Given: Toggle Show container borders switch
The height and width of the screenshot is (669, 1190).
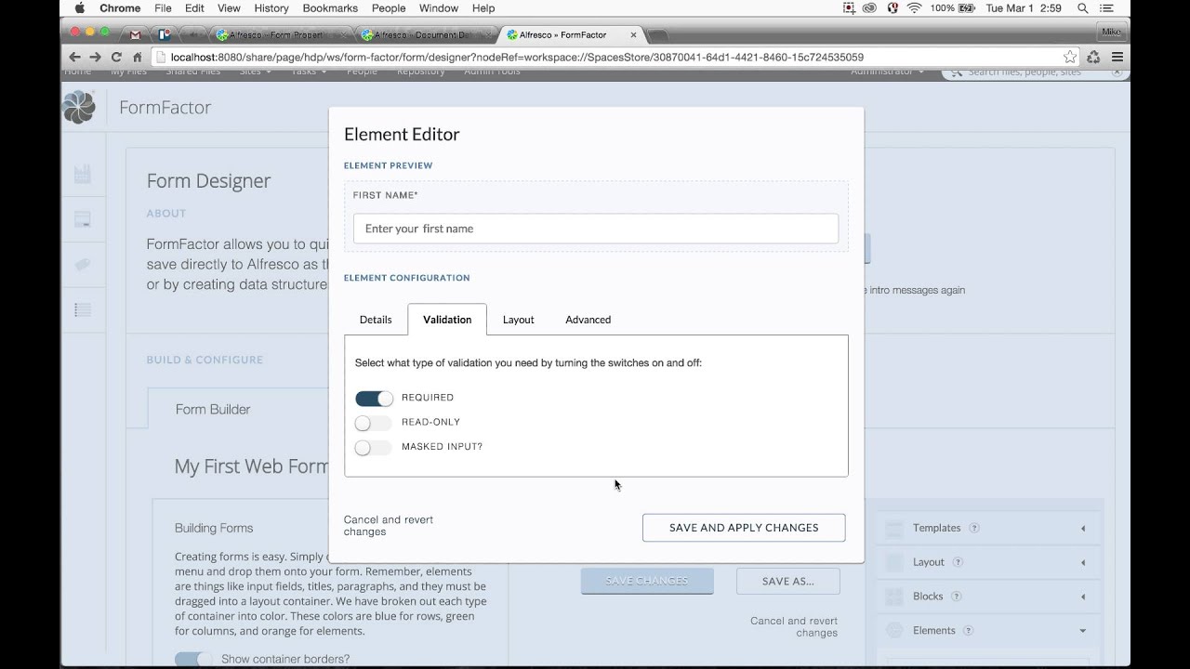Looking at the screenshot, I should [x=193, y=659].
